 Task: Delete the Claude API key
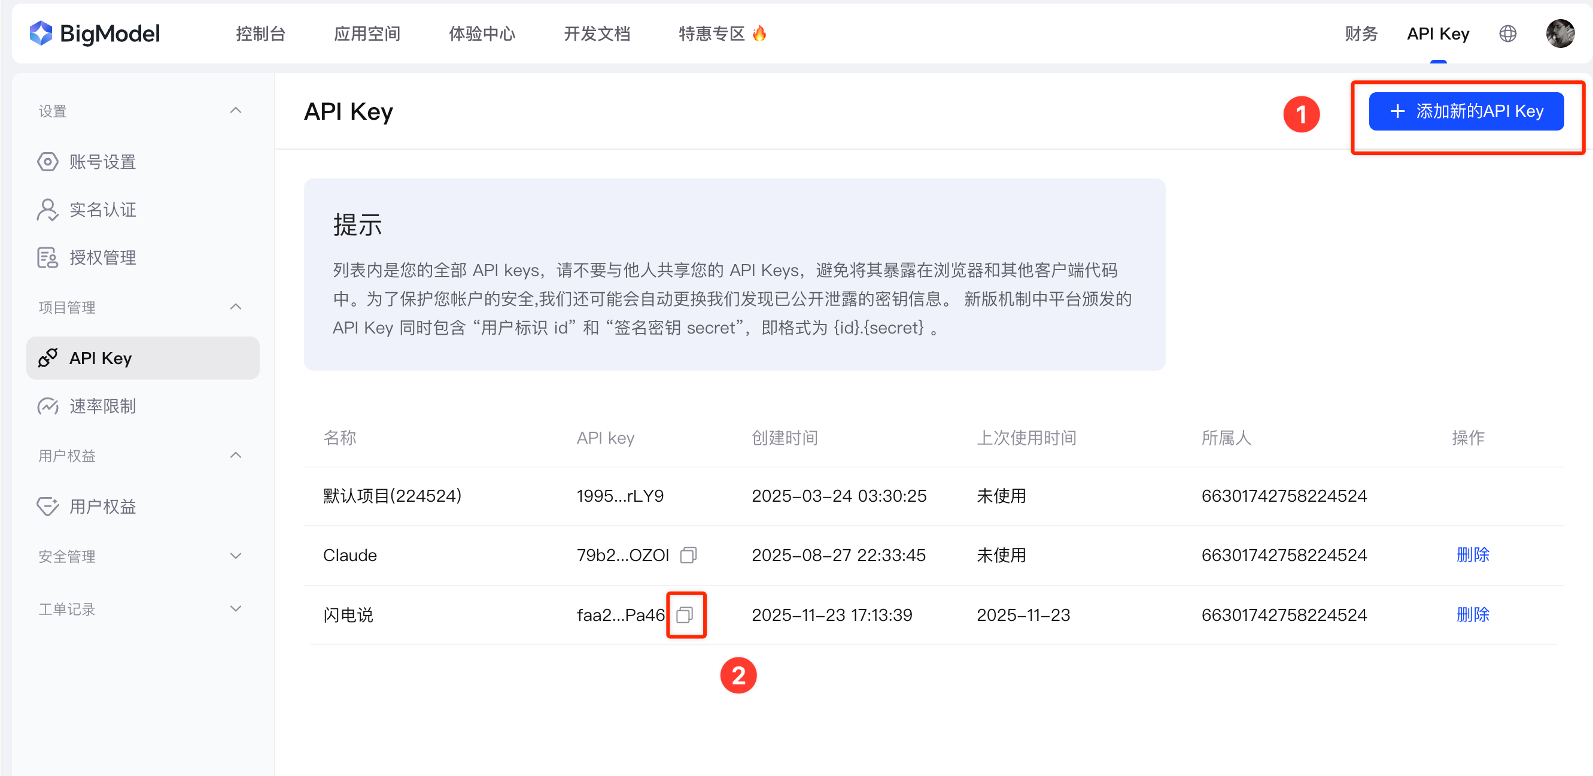[1472, 555]
